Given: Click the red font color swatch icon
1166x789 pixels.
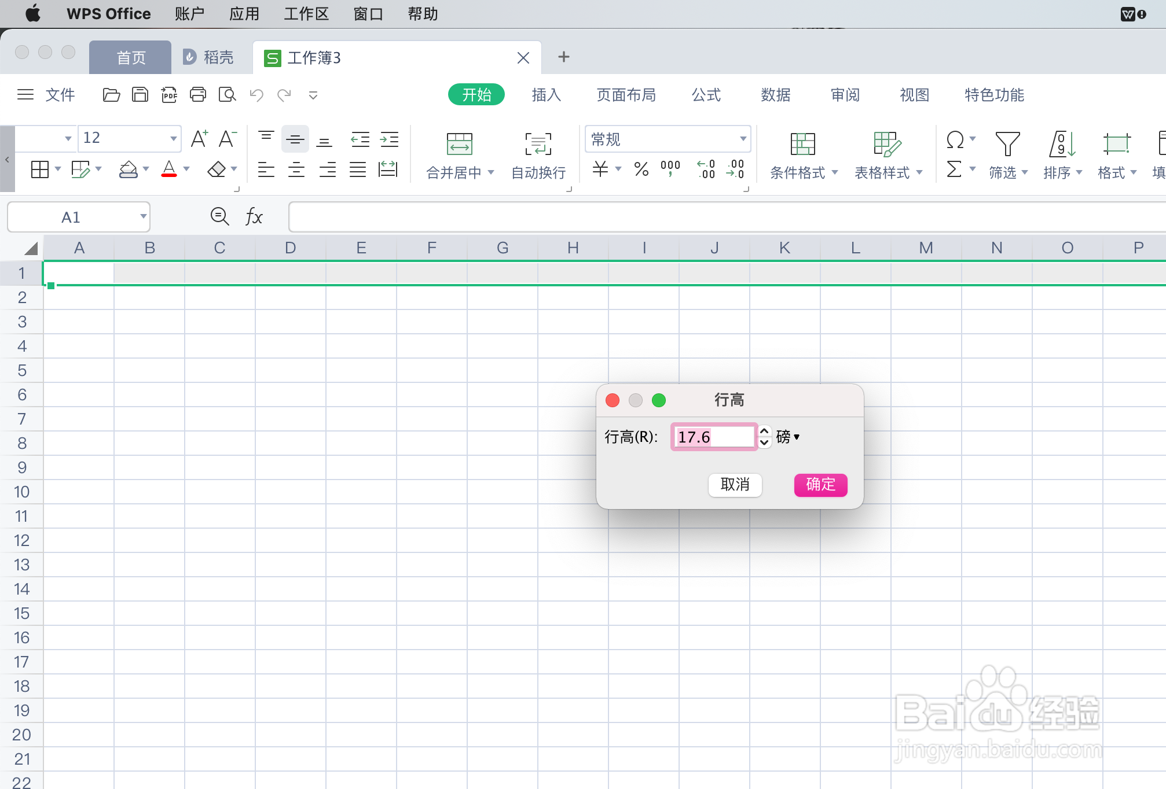Looking at the screenshot, I should [169, 169].
